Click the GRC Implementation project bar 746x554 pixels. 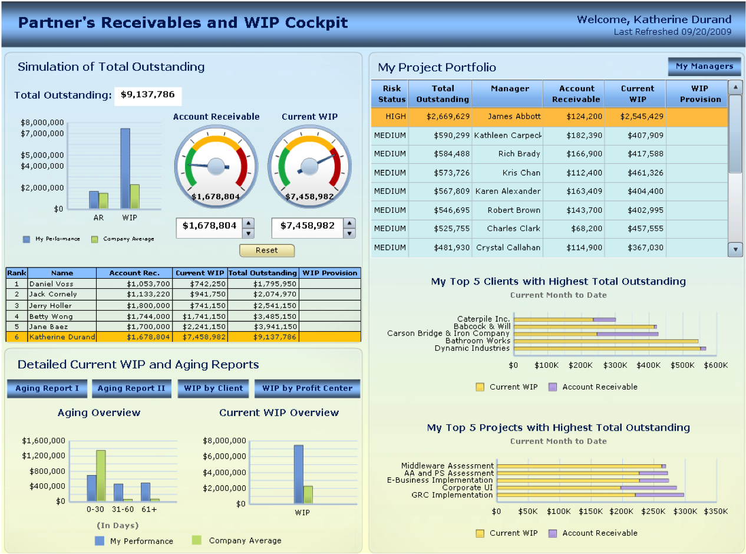(590, 495)
